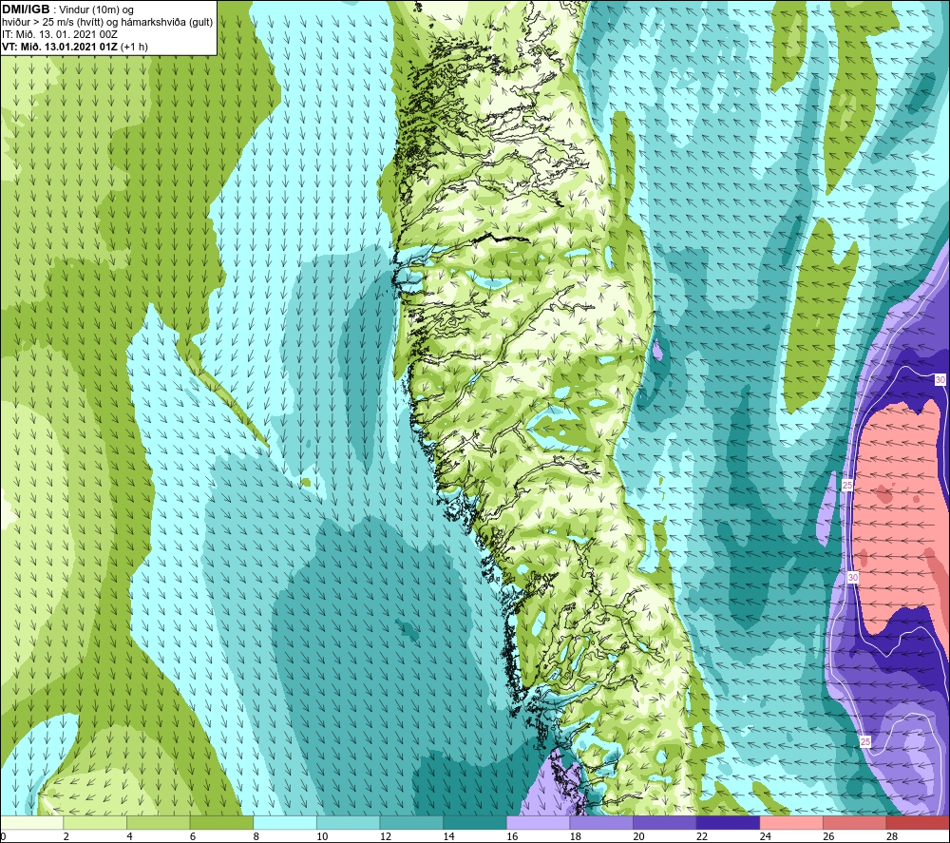Viewport: 950px width, 843px height.
Task: Click the '30' contour label below the '25' by pink area
Action: click(x=852, y=578)
